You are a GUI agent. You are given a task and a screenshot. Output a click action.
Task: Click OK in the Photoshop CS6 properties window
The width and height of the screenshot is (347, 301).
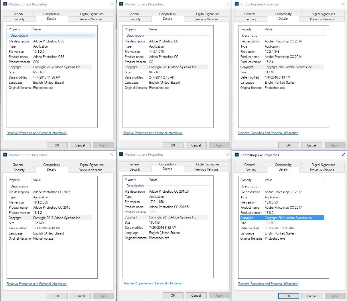[x=57, y=145]
